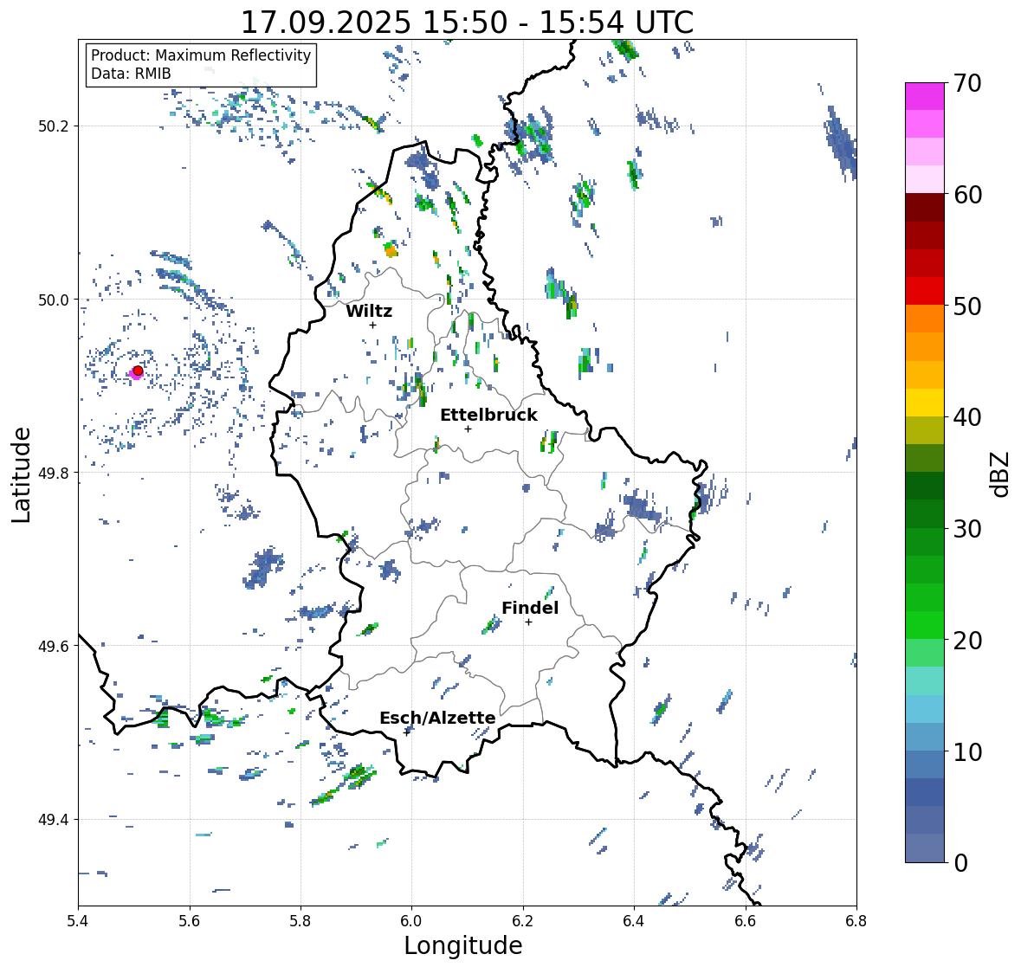Click the Data: RMIB text

[131, 74]
